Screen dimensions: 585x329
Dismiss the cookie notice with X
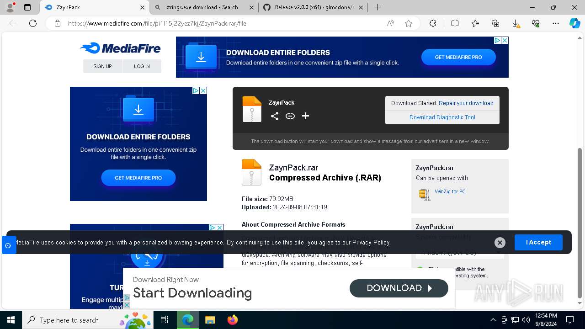pyautogui.click(x=500, y=243)
